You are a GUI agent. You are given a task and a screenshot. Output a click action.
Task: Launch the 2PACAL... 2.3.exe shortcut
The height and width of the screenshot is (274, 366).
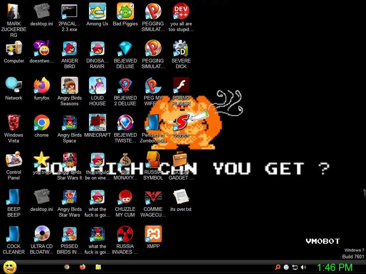(x=69, y=11)
